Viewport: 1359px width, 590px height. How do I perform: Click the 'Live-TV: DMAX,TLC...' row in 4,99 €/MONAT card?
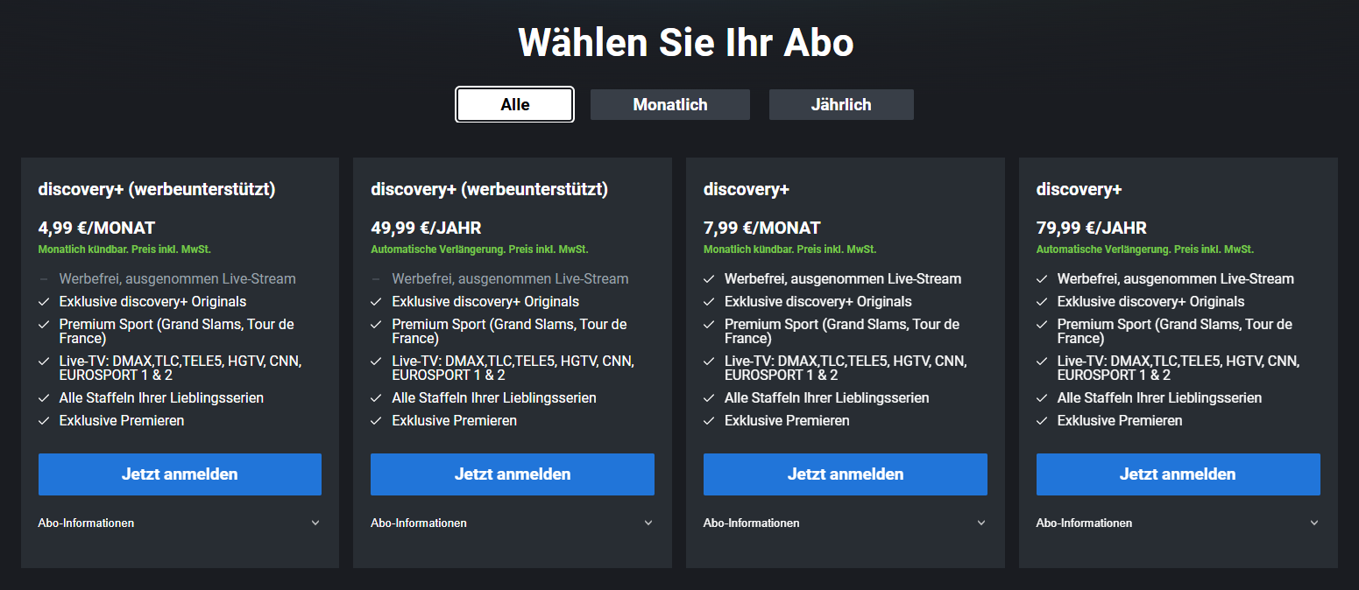pos(180,369)
